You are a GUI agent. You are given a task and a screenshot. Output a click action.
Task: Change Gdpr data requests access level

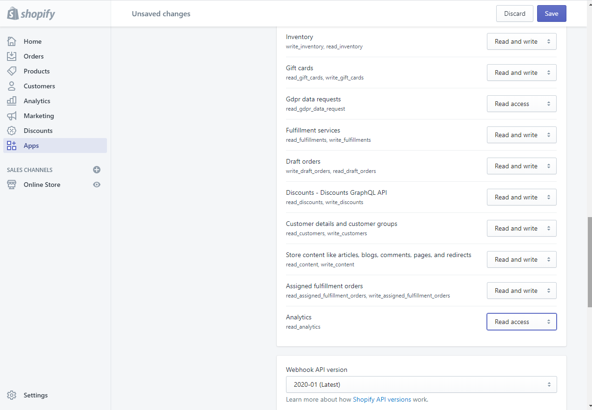[x=521, y=104]
